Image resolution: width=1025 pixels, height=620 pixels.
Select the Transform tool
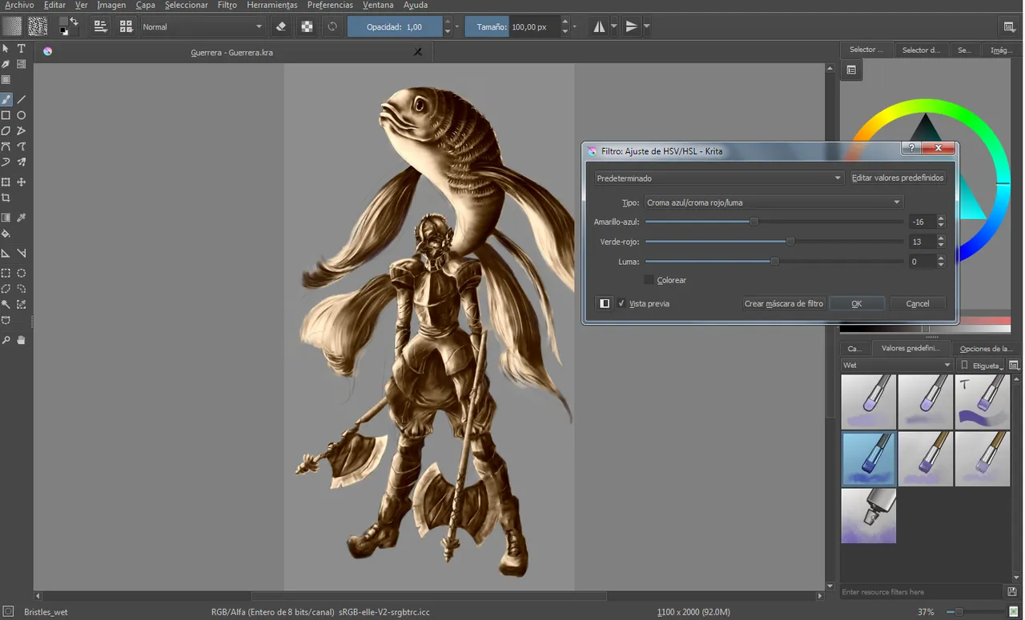click(x=6, y=182)
